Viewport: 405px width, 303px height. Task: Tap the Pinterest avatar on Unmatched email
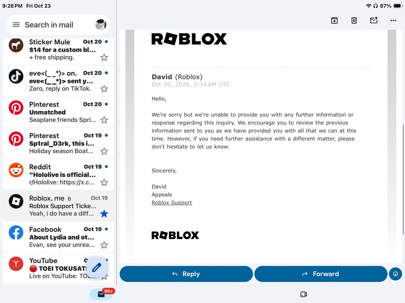click(x=16, y=107)
